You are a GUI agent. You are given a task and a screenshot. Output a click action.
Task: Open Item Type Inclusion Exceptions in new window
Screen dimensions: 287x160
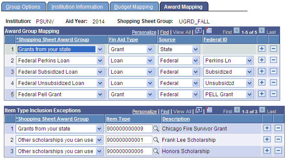(198, 110)
